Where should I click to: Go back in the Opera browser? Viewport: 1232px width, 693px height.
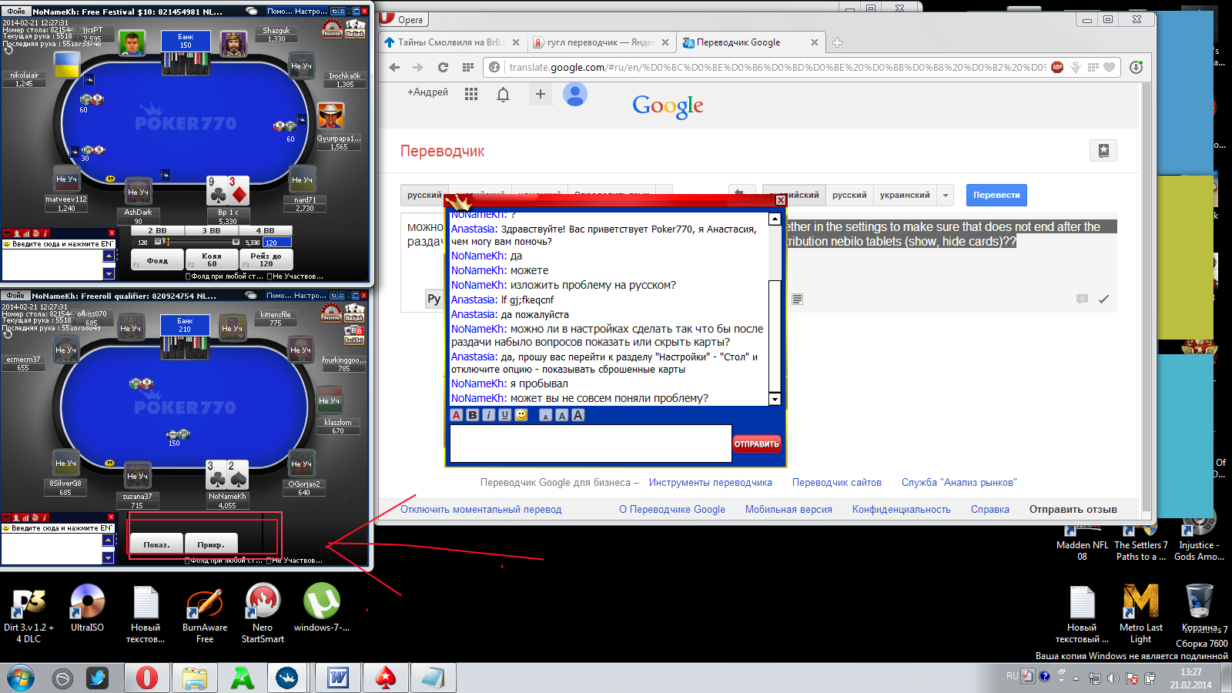394,67
